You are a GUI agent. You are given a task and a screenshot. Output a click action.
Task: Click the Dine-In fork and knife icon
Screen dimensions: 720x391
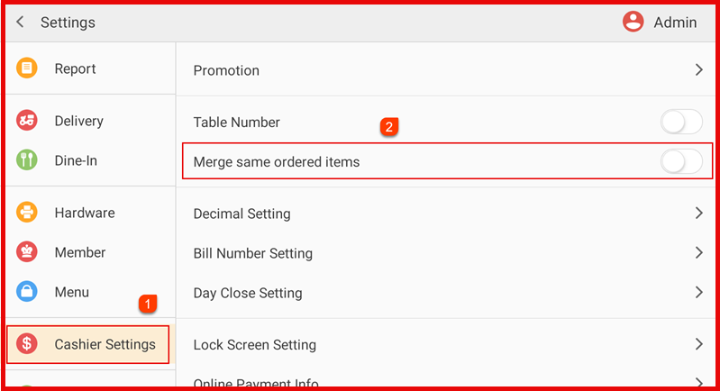[x=27, y=160]
